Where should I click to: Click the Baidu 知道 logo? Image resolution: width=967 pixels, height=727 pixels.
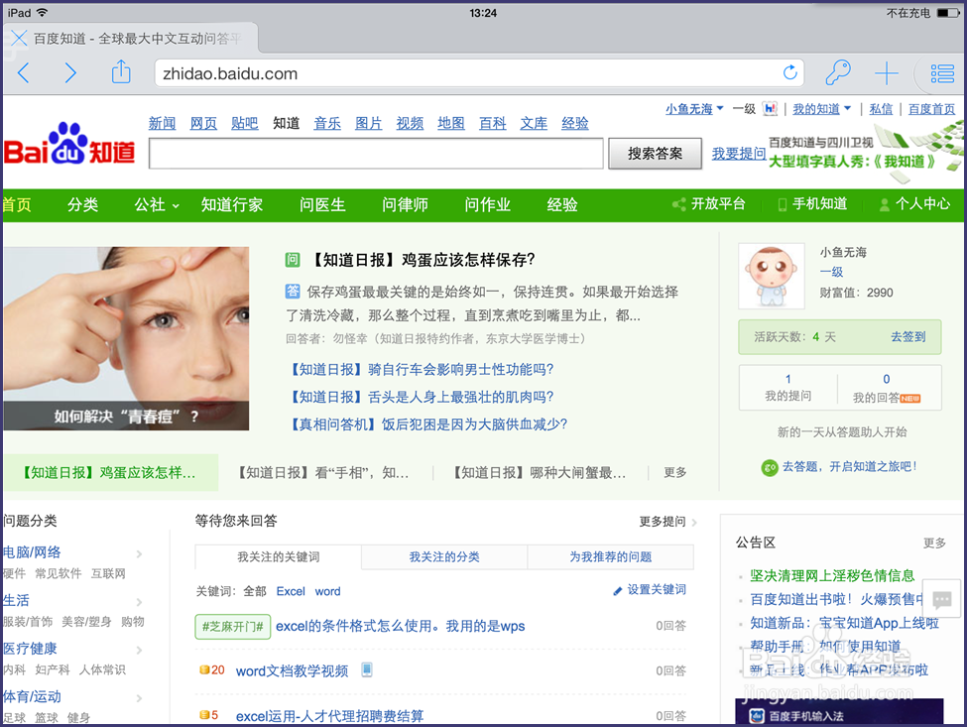(68, 144)
